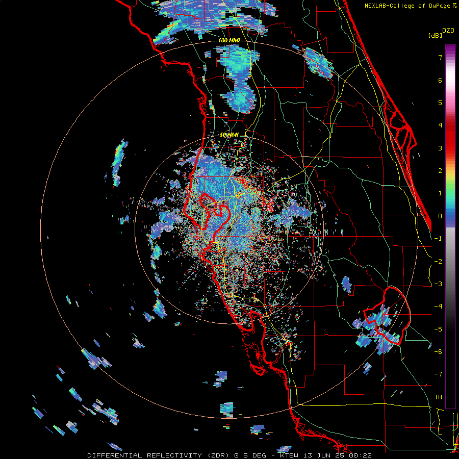The width and height of the screenshot is (459, 459).
Task: Select the 6 value on scale
Action: 440,80
